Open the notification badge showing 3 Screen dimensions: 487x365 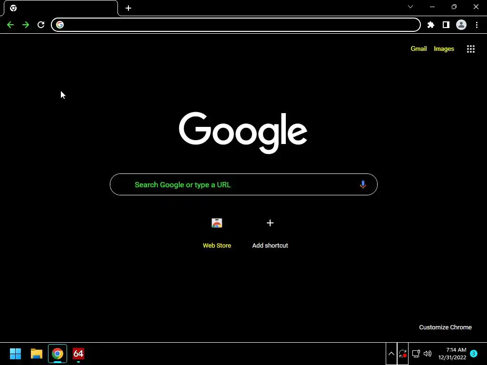pyautogui.click(x=474, y=354)
